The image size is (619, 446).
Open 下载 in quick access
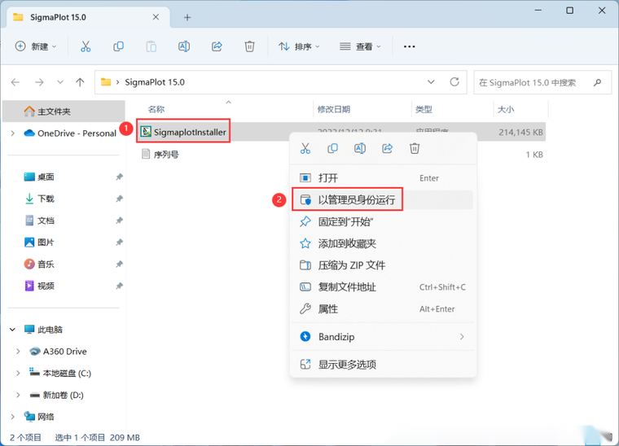39,199
